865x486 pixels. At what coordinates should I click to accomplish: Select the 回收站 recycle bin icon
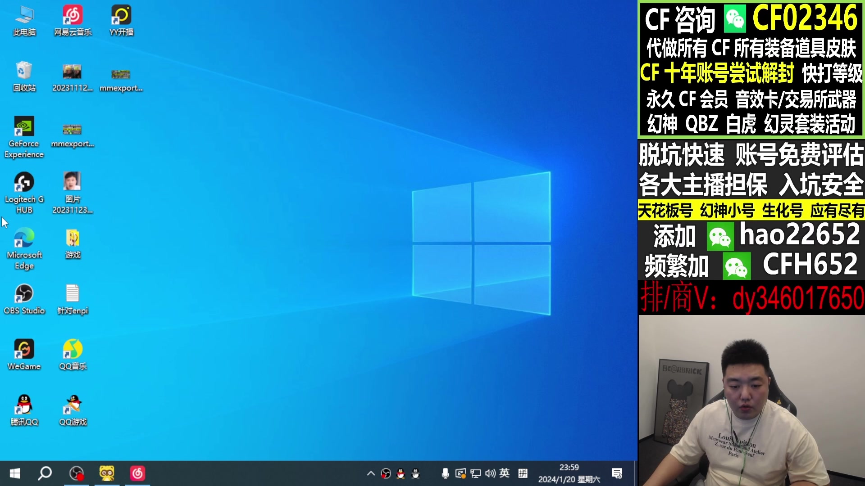pos(24,76)
